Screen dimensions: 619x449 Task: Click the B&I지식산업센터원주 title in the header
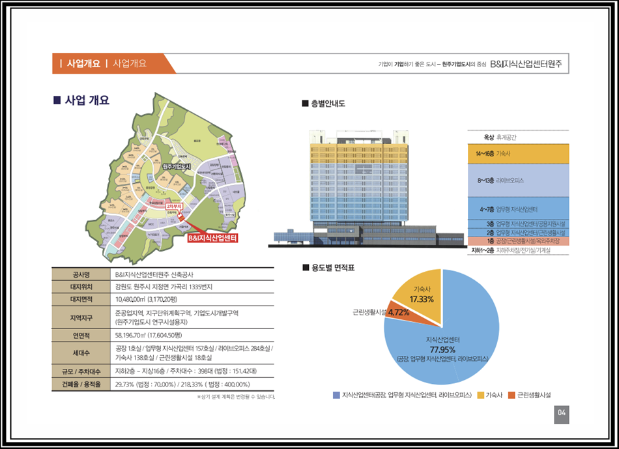pos(529,64)
